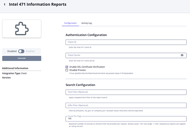This screenshot has width=190, height=130.
Task: Click the keyword text filter help text
Action: click(88, 97)
